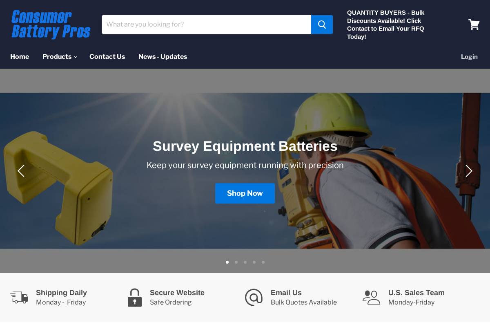Navigate to the Home menu item
490x327 pixels.
[20, 57]
